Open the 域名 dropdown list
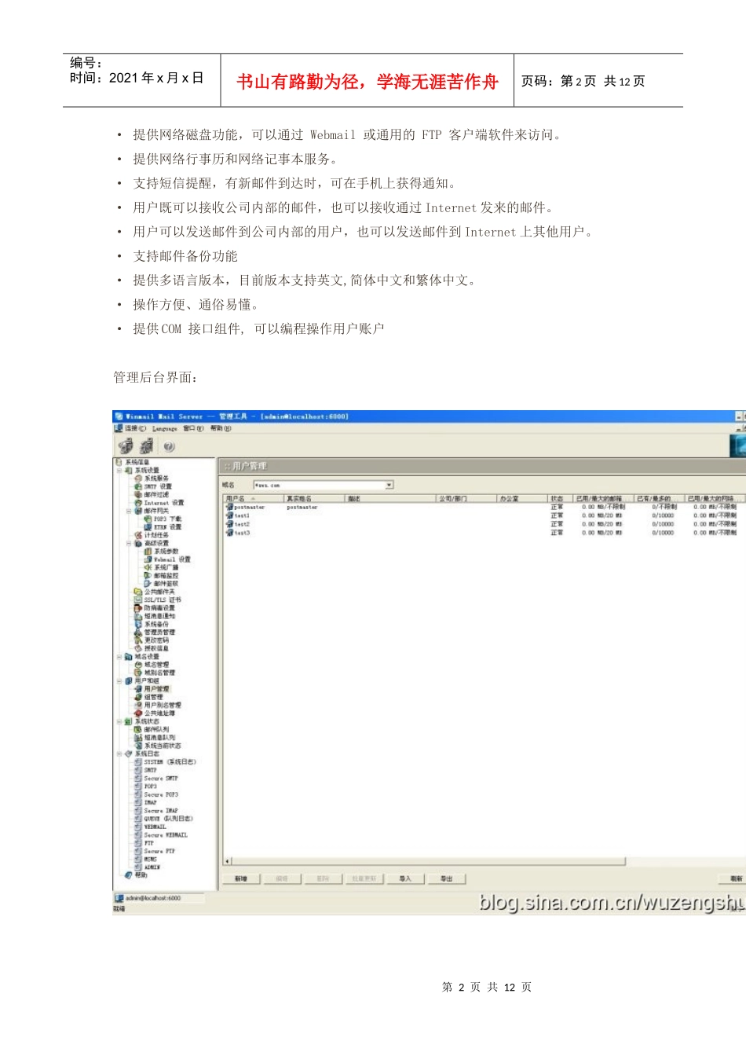Screen dimensions: 746x1056 [389, 485]
